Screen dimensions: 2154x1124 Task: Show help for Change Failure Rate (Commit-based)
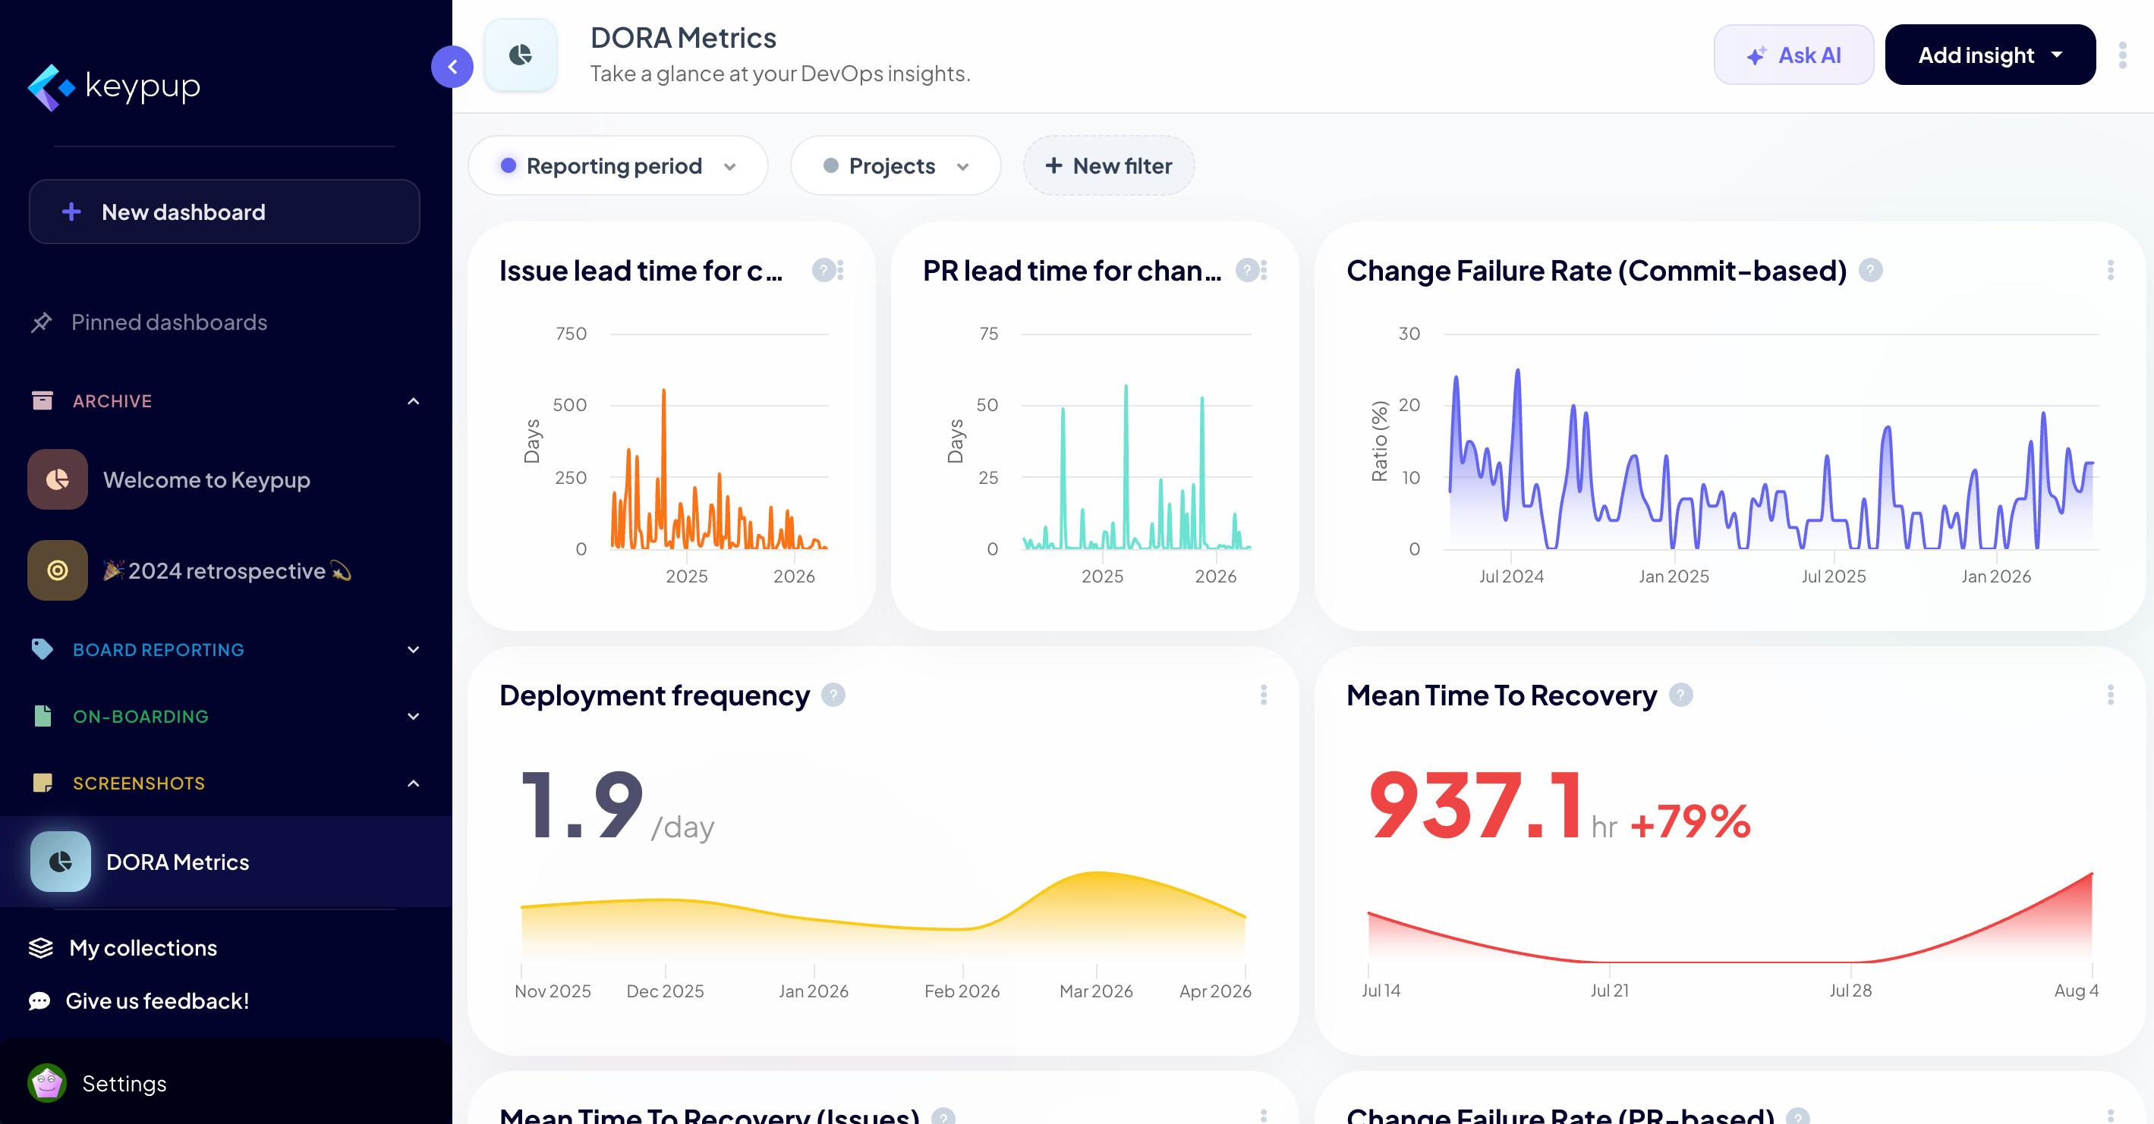coord(1871,271)
